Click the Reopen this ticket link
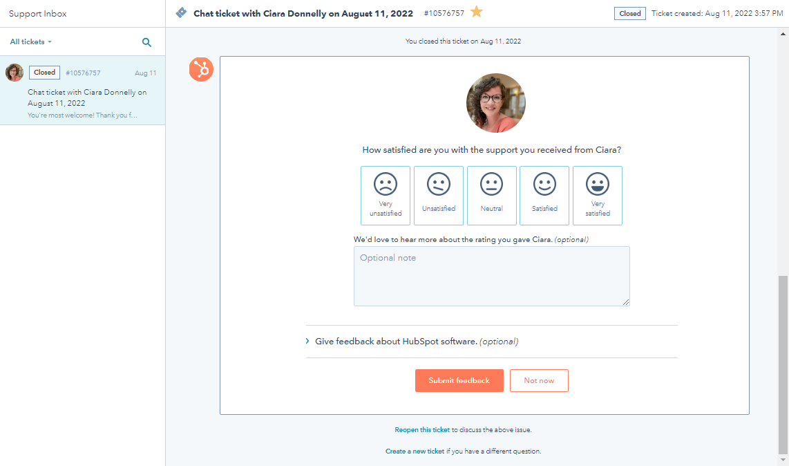Screen dimensions: 789x466 click(x=422, y=429)
